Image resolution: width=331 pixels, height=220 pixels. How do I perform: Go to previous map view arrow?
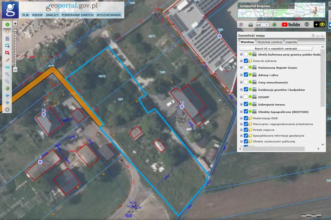click(x=7, y=96)
